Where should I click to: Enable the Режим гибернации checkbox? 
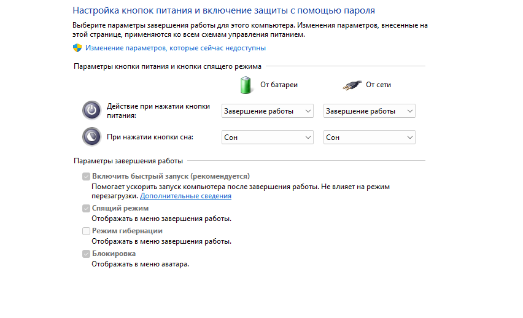pyautogui.click(x=86, y=231)
